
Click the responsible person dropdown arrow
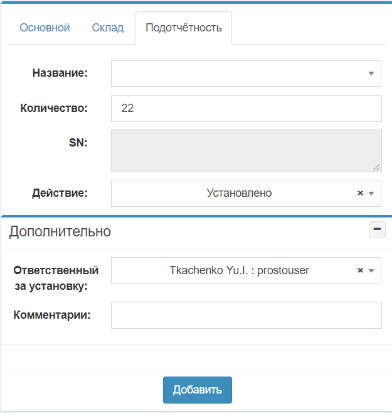click(371, 271)
